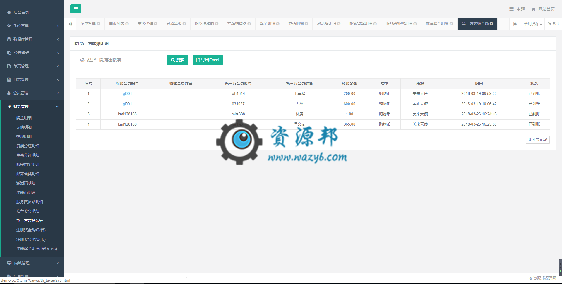Screen dimensions: 562x284
Task: Click the gear icon for 系统管理
Action: point(9,26)
